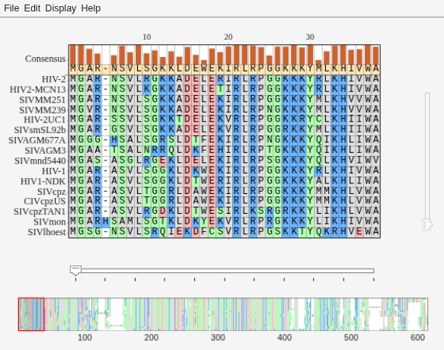
Task: Click the red E residue in SIVlhoest row end
Action: pos(359,232)
